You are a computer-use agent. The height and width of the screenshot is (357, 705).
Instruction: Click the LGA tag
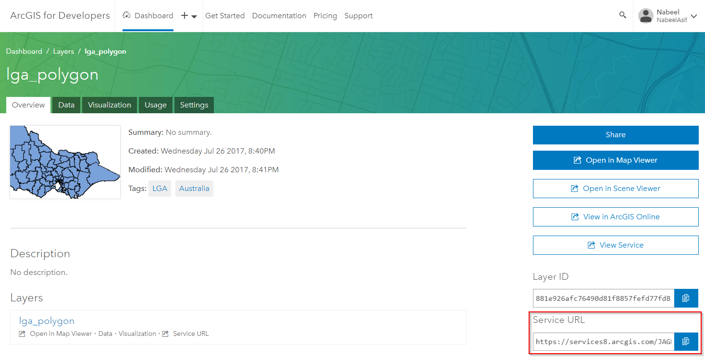[160, 189]
